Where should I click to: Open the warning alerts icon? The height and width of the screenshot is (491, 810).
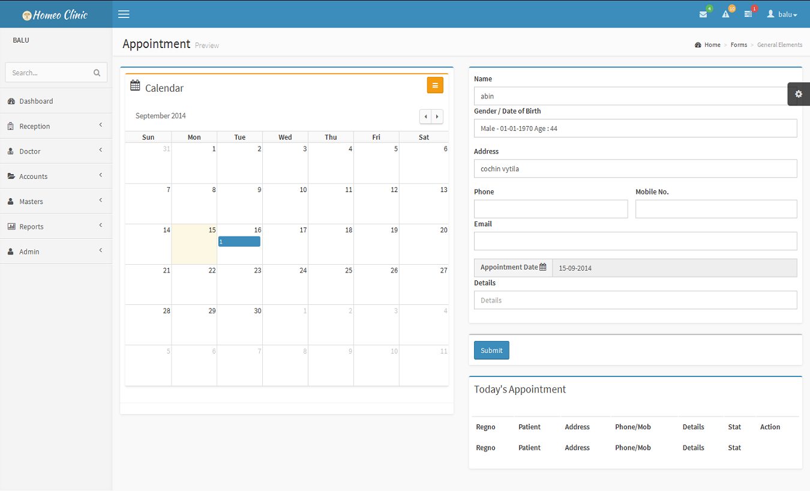[x=725, y=14]
